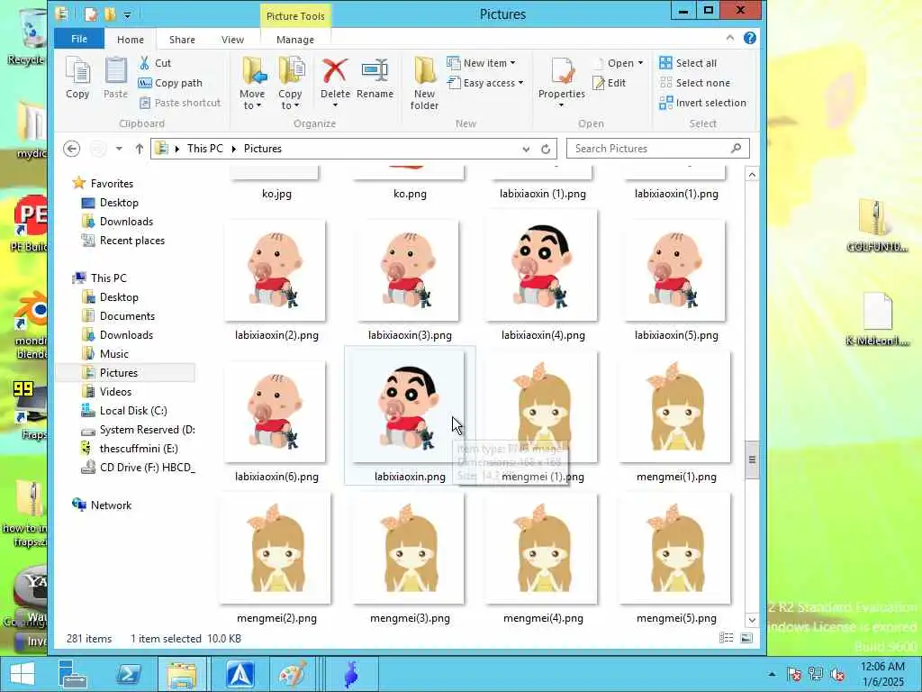The height and width of the screenshot is (692, 922).
Task: Switch to the Home ribbon tab
Action: pos(130,40)
